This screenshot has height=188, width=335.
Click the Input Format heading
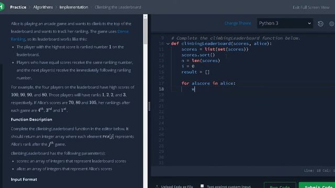24,180
